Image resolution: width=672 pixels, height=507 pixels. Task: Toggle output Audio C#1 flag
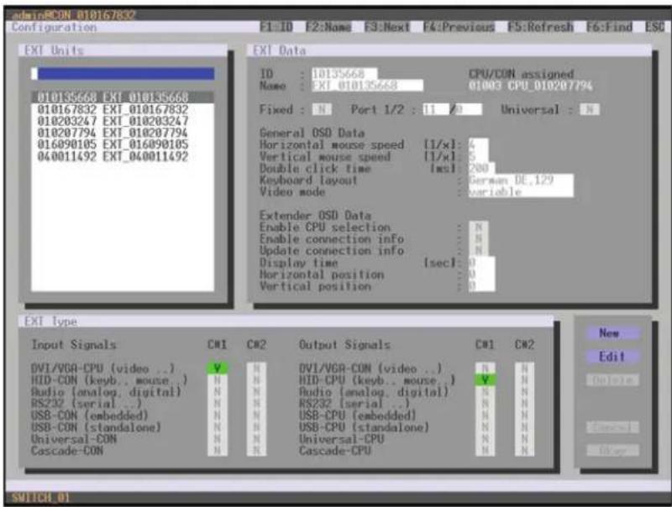[x=486, y=391]
